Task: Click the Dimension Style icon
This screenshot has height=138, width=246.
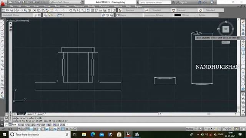Action: [147, 10]
